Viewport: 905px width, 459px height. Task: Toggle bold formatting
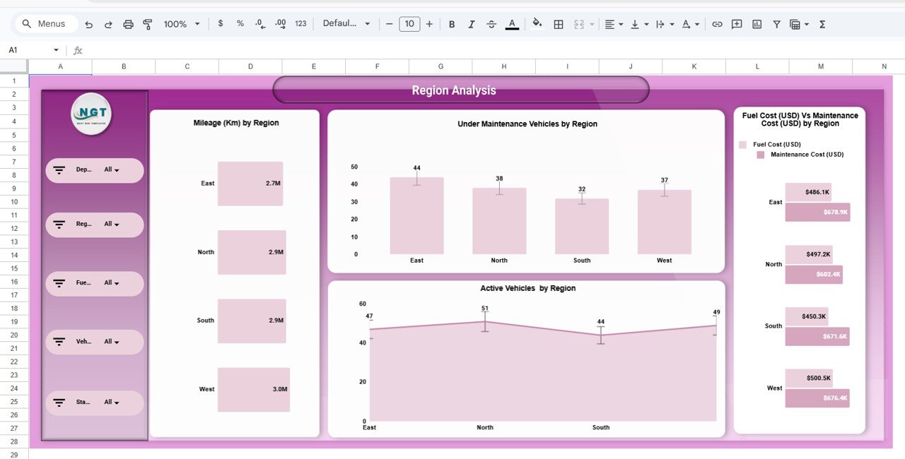point(452,23)
